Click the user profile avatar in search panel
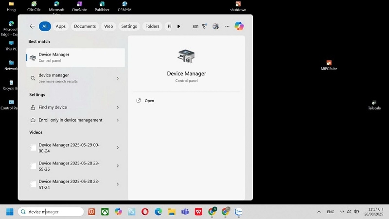This screenshot has height=219, width=389. (215, 26)
